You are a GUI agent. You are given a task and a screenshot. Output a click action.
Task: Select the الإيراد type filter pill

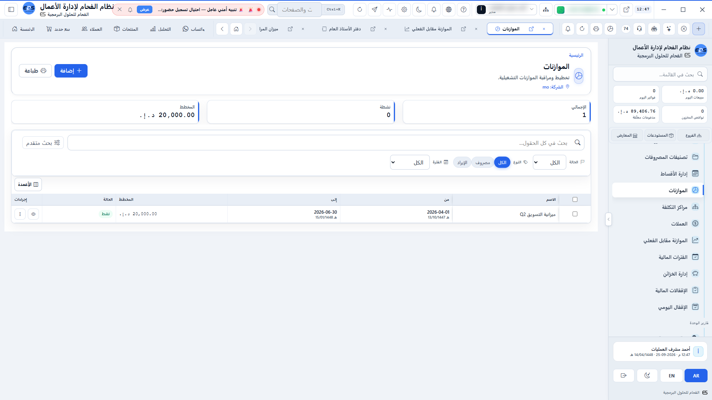(462, 163)
